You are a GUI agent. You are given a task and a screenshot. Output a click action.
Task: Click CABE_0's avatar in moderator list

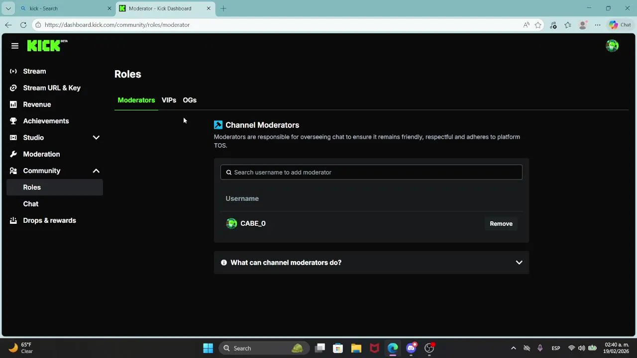pos(231,223)
